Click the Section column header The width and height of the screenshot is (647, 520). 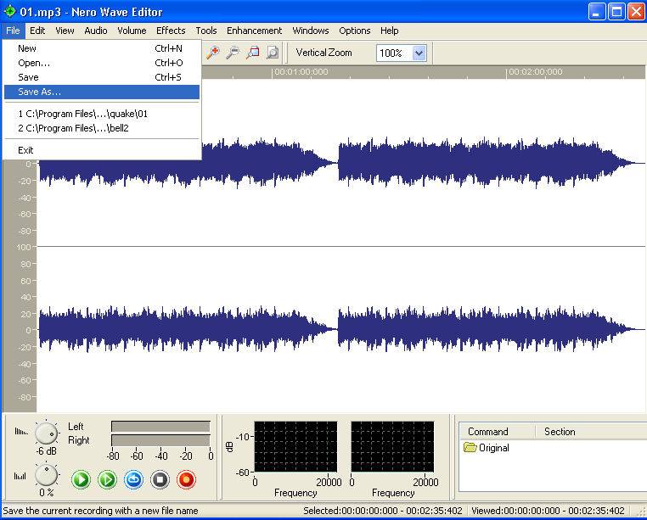point(560,432)
